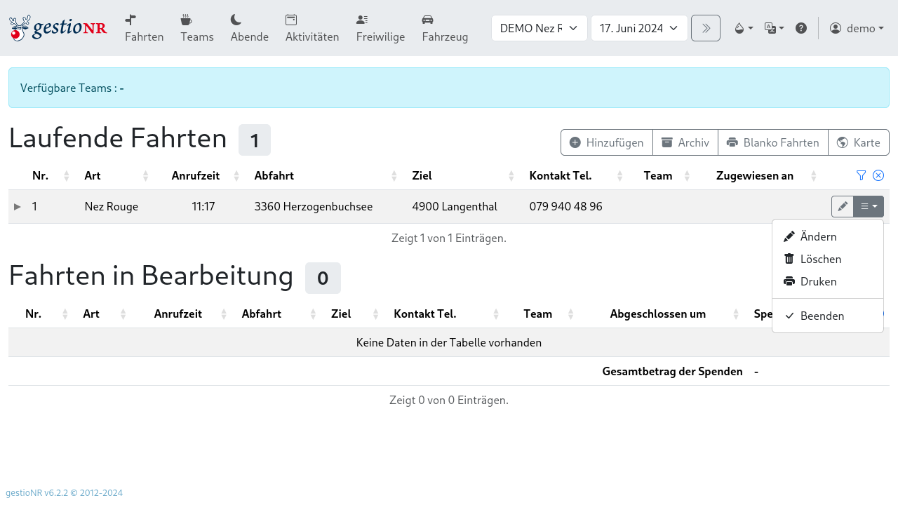Open the demo user dropdown

[x=857, y=28]
